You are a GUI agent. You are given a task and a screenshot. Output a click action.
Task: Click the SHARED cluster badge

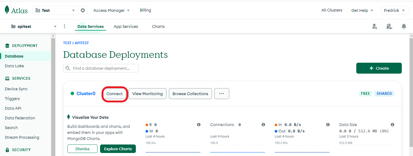coord(384,94)
